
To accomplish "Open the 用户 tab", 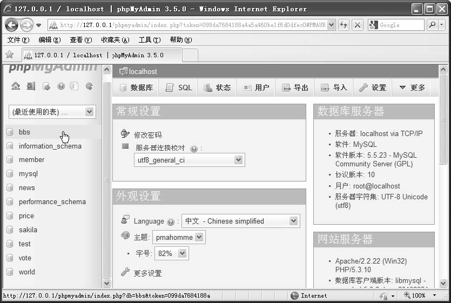I will point(256,87).
